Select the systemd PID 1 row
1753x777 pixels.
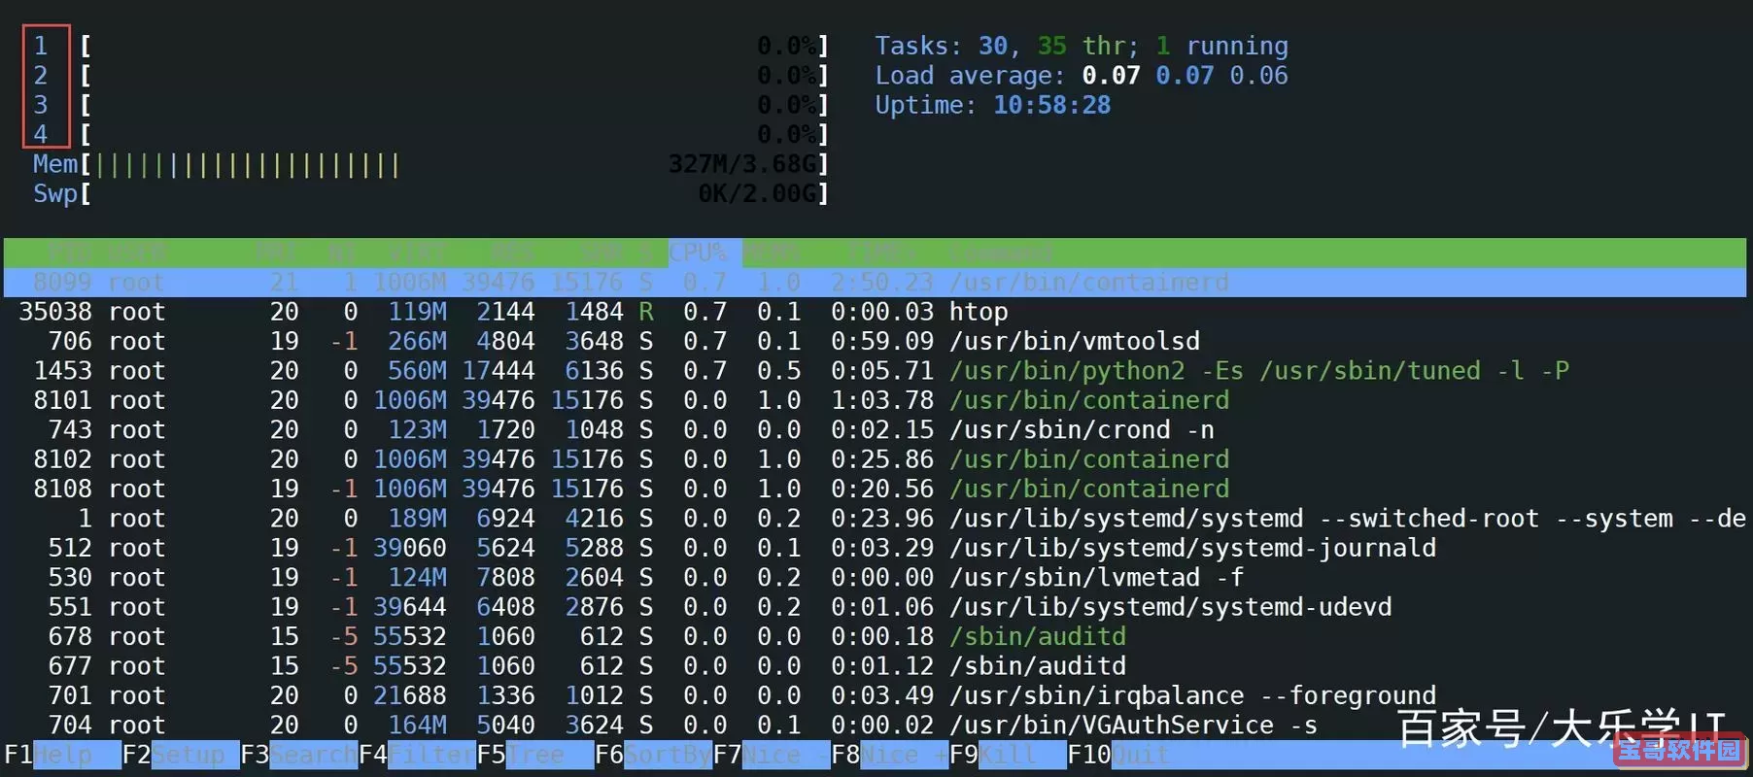tap(875, 519)
